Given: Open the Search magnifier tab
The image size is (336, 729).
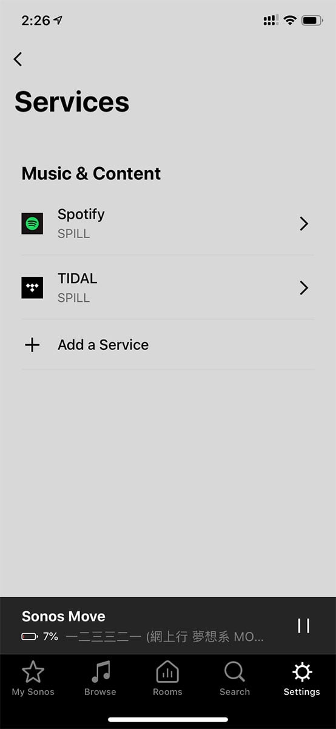Looking at the screenshot, I should pyautogui.click(x=235, y=679).
